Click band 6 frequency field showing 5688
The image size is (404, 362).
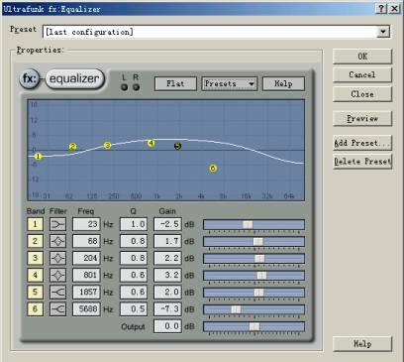point(86,309)
